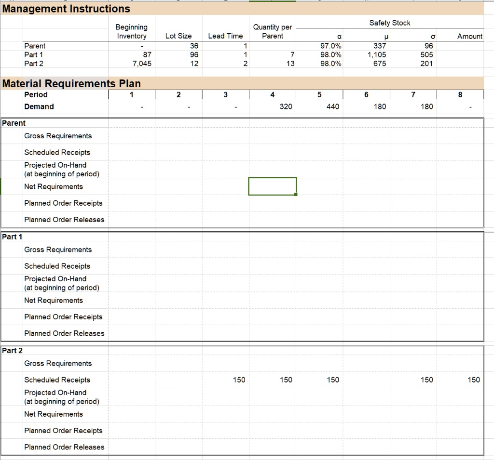
Task: Click the Period 8 header cell
Action: click(x=460, y=94)
